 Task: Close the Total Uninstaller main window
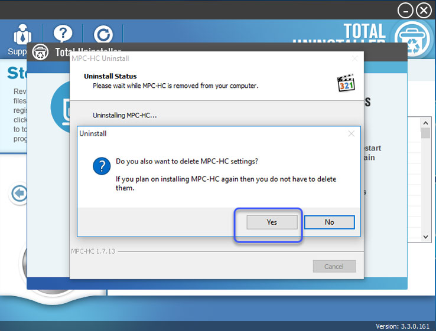pos(424,11)
